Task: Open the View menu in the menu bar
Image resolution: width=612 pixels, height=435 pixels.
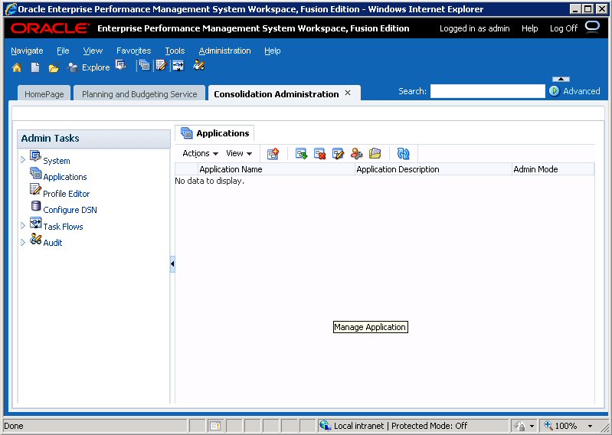Action: tap(93, 51)
